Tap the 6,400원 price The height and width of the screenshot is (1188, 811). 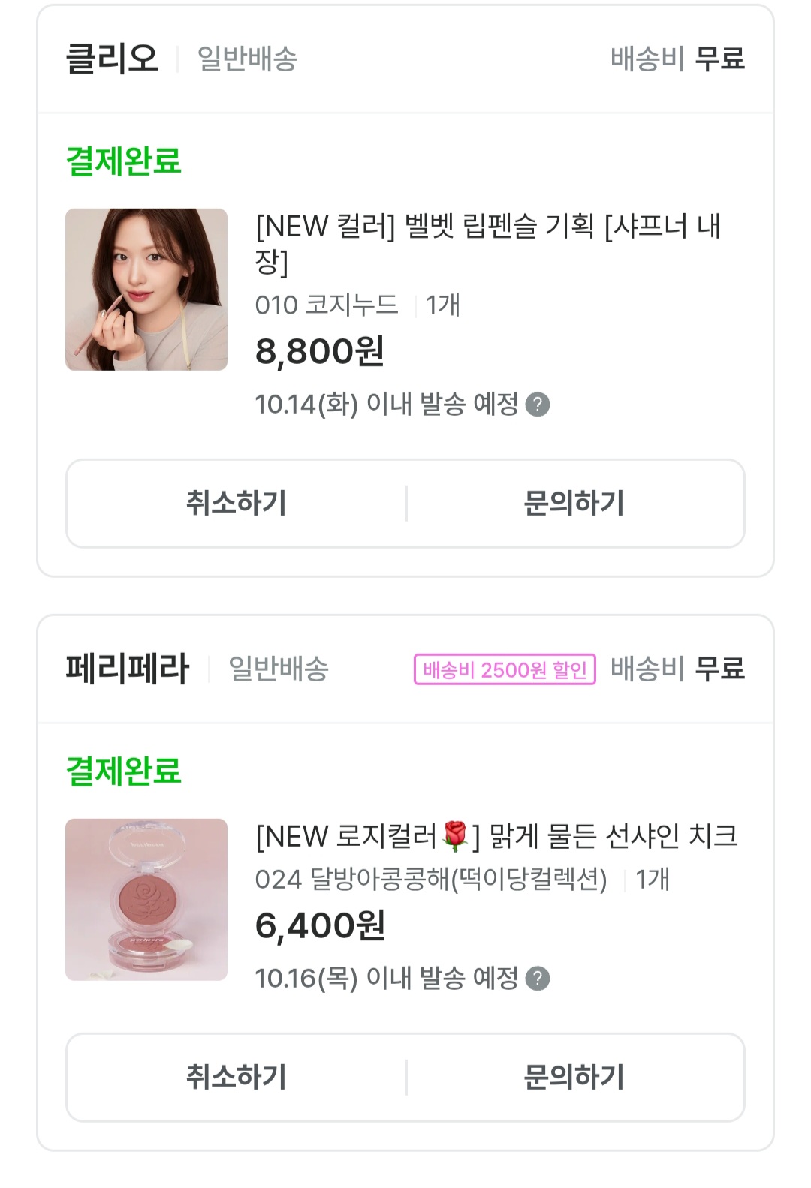coord(320,925)
